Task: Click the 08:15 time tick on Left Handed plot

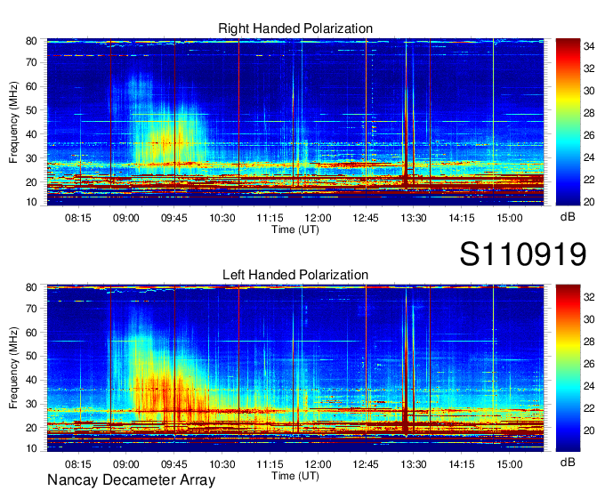Action: tap(78, 464)
